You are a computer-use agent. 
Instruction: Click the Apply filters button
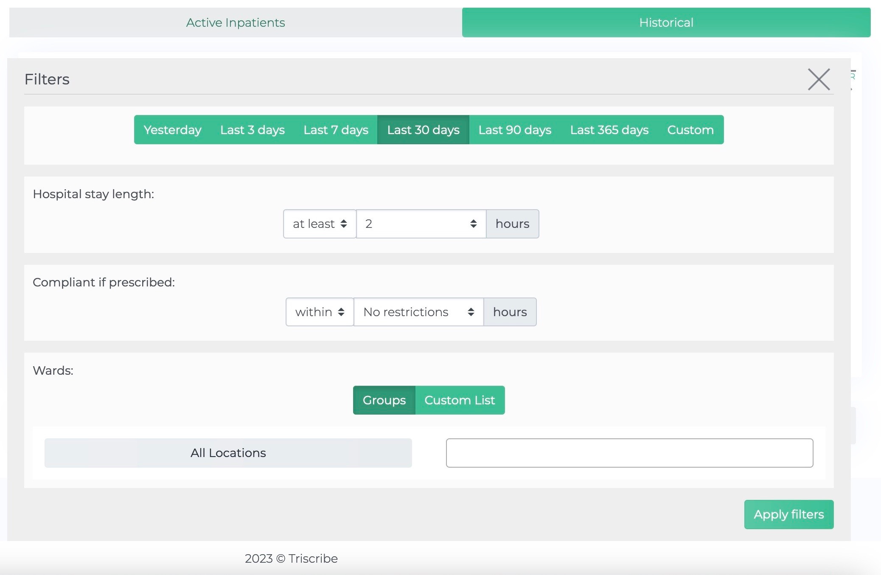pos(789,514)
